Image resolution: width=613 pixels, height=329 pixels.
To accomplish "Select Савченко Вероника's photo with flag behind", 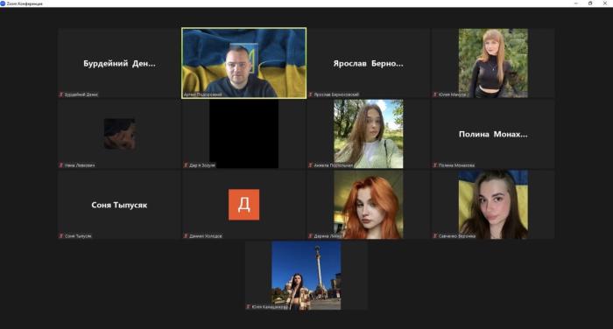I will (x=493, y=205).
